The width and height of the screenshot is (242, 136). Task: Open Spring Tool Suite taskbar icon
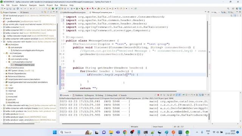tap(188, 132)
